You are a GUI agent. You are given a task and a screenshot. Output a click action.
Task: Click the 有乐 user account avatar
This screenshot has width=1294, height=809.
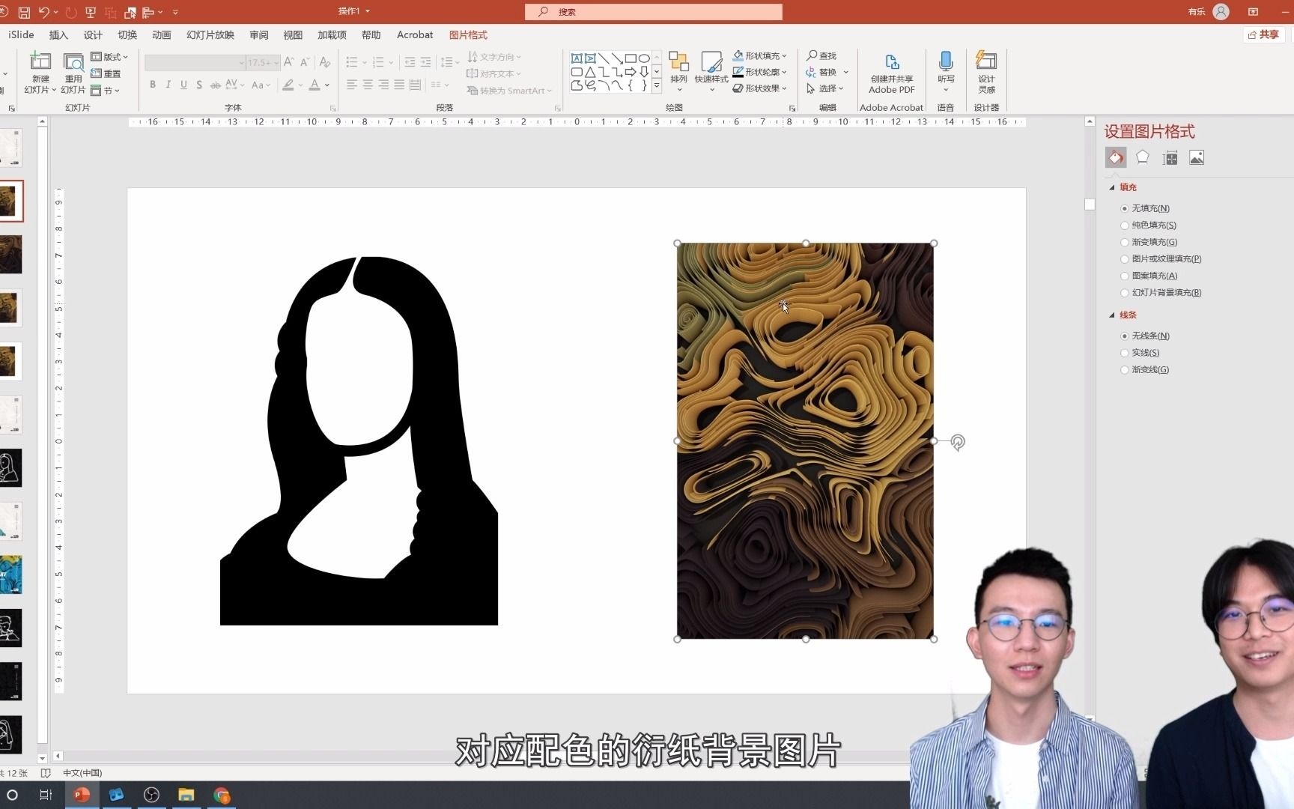pyautogui.click(x=1221, y=12)
